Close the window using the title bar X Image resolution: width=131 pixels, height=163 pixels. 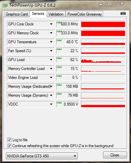click(x=122, y=4)
